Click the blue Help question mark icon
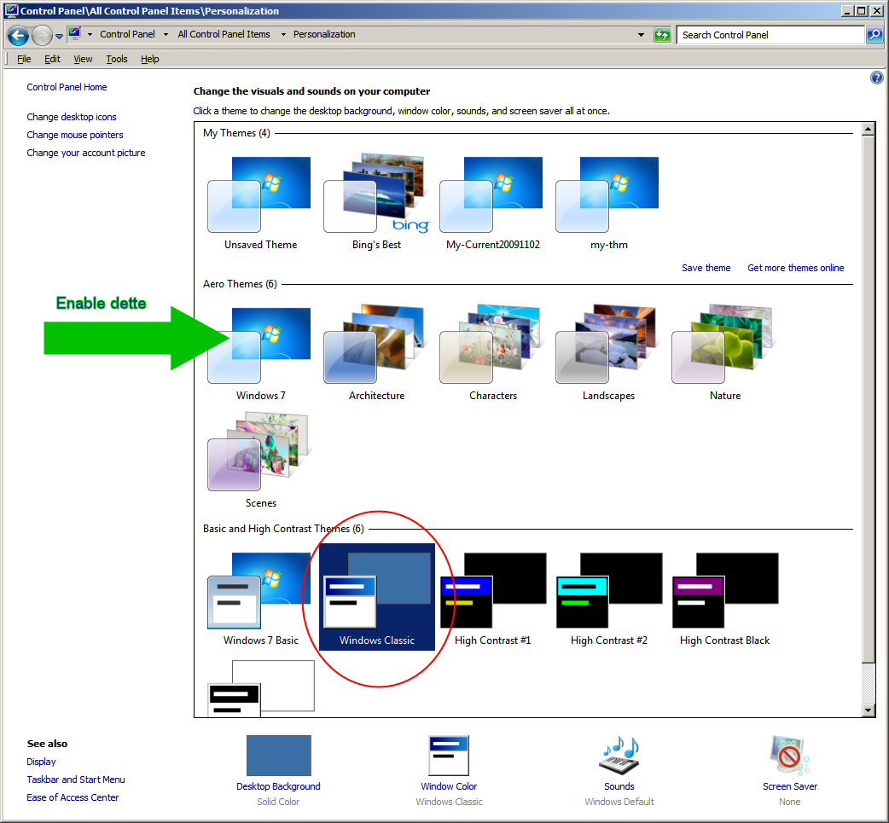Viewport: 889px width, 823px height. [x=876, y=78]
